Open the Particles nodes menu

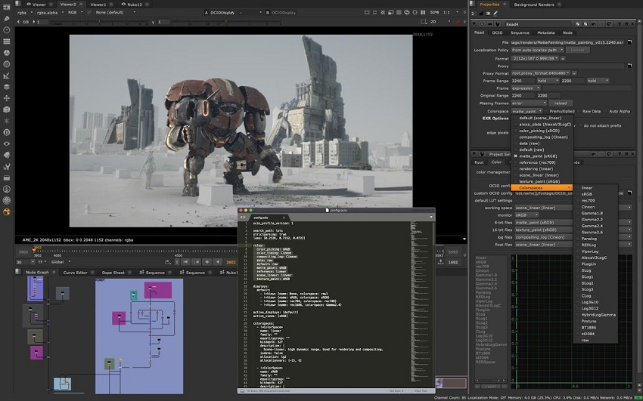[x=7, y=121]
